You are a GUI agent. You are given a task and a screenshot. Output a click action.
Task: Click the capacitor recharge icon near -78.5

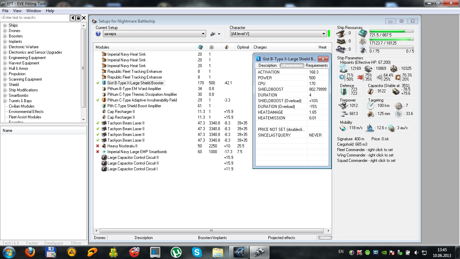point(396,91)
